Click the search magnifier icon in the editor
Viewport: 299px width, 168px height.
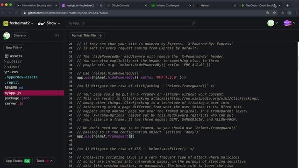(x=193, y=23)
